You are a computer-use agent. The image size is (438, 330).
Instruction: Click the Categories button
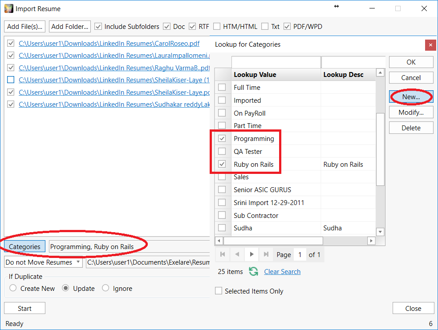click(x=24, y=246)
